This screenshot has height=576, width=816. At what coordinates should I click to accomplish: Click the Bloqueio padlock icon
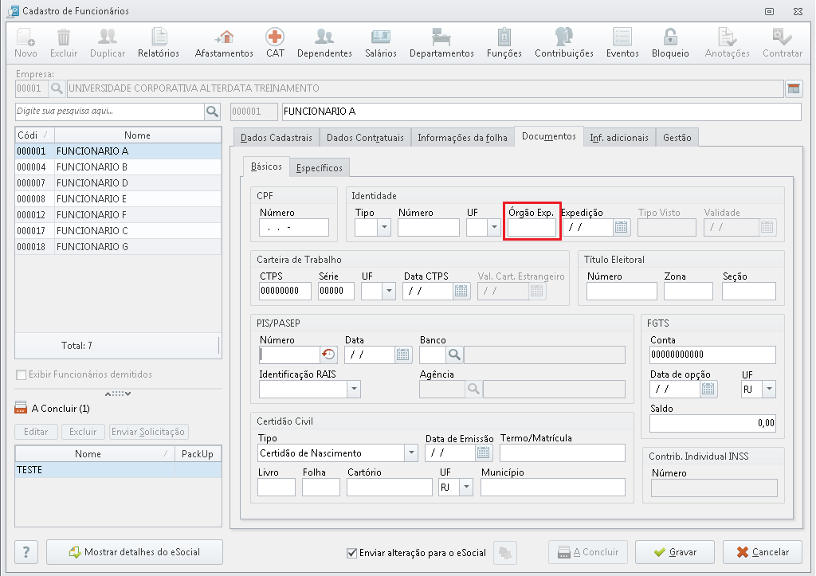(x=669, y=43)
